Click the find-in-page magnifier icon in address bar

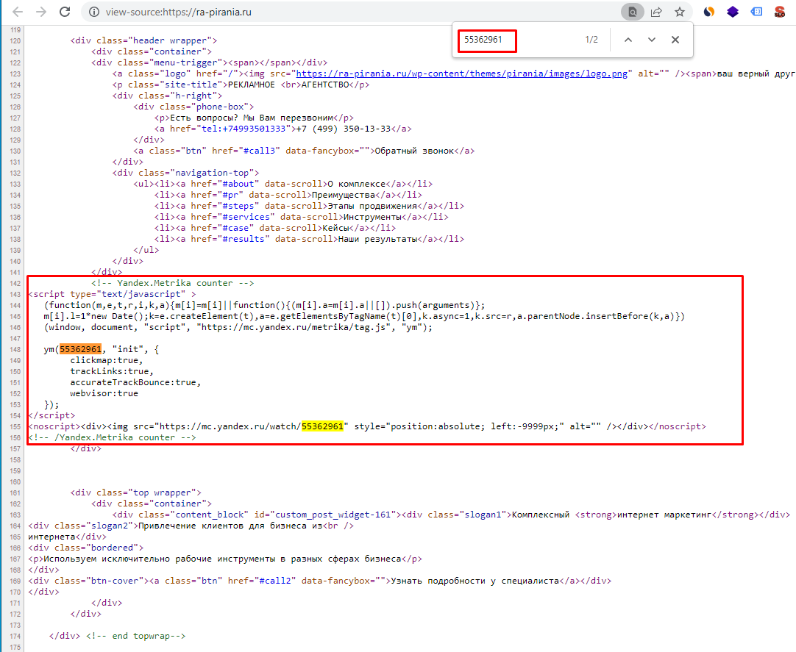[x=630, y=12]
